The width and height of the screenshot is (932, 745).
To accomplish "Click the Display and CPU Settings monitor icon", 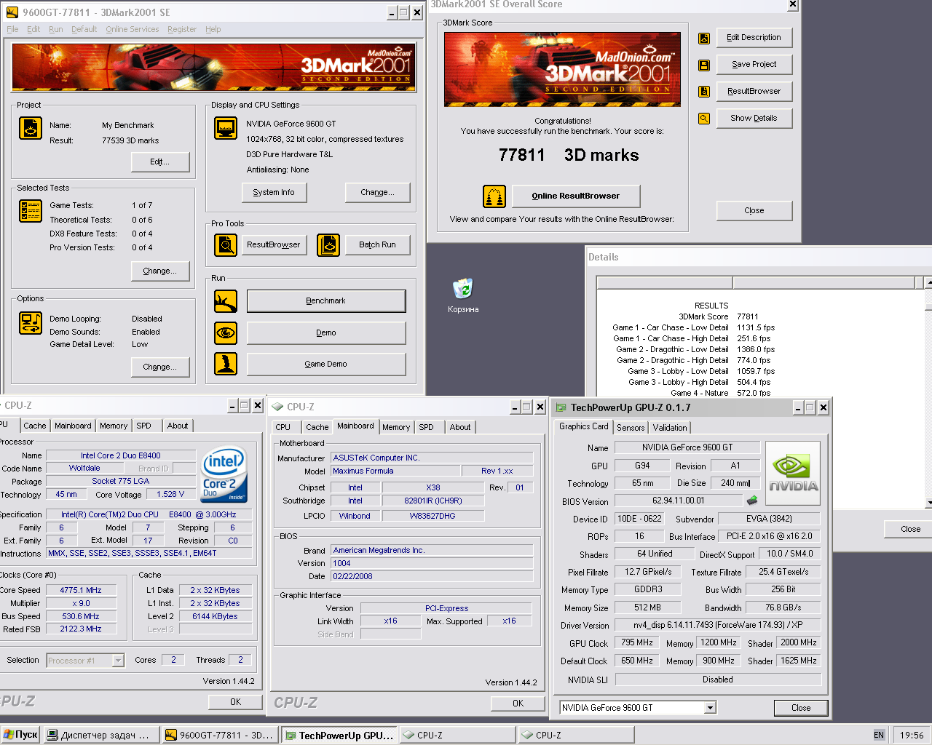I will (x=225, y=128).
